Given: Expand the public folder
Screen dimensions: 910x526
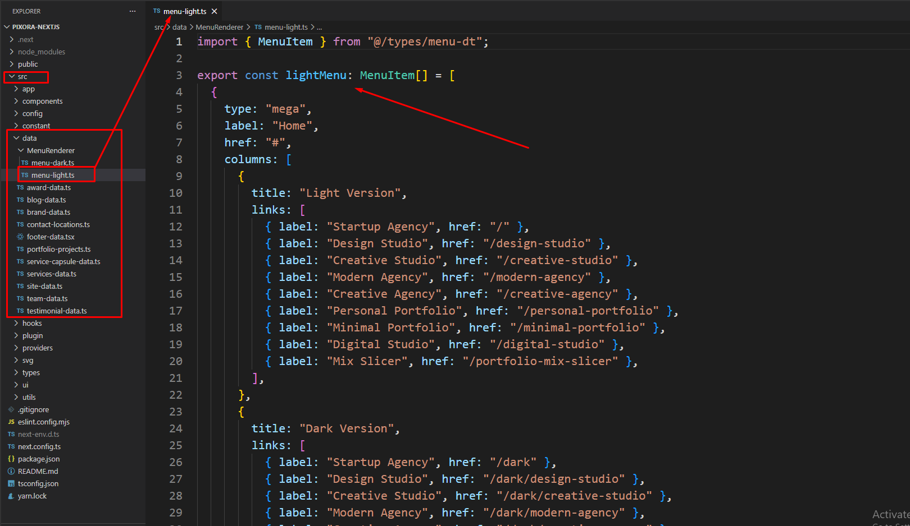Looking at the screenshot, I should 28,64.
